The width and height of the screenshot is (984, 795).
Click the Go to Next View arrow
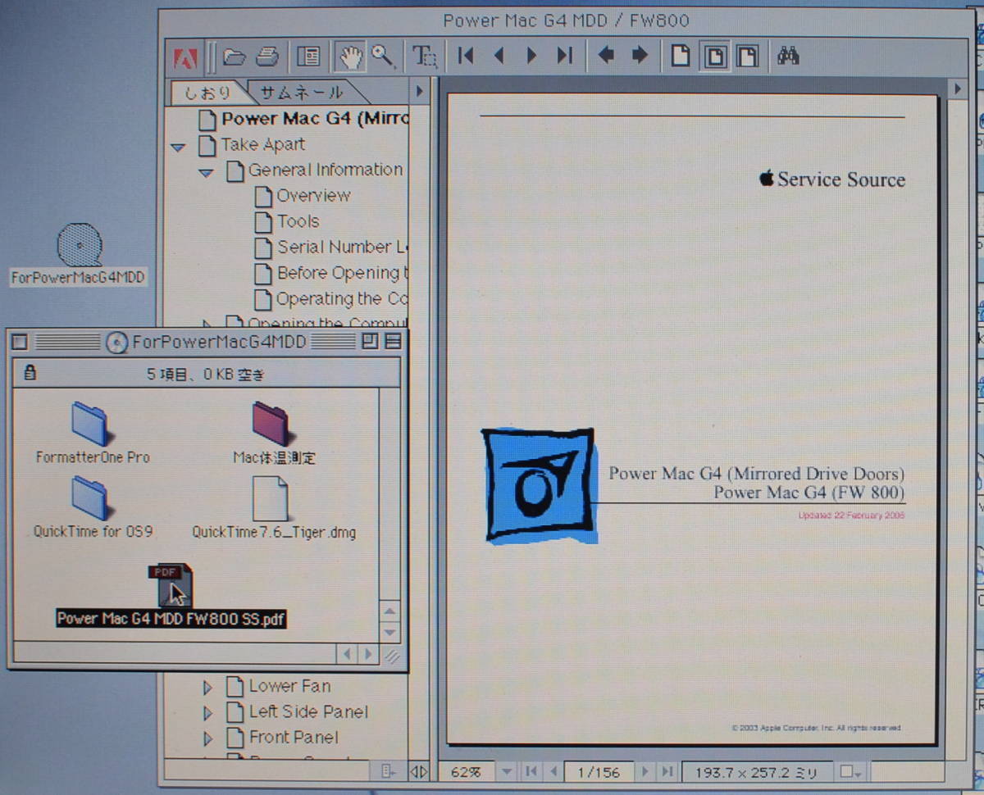pyautogui.click(x=640, y=56)
